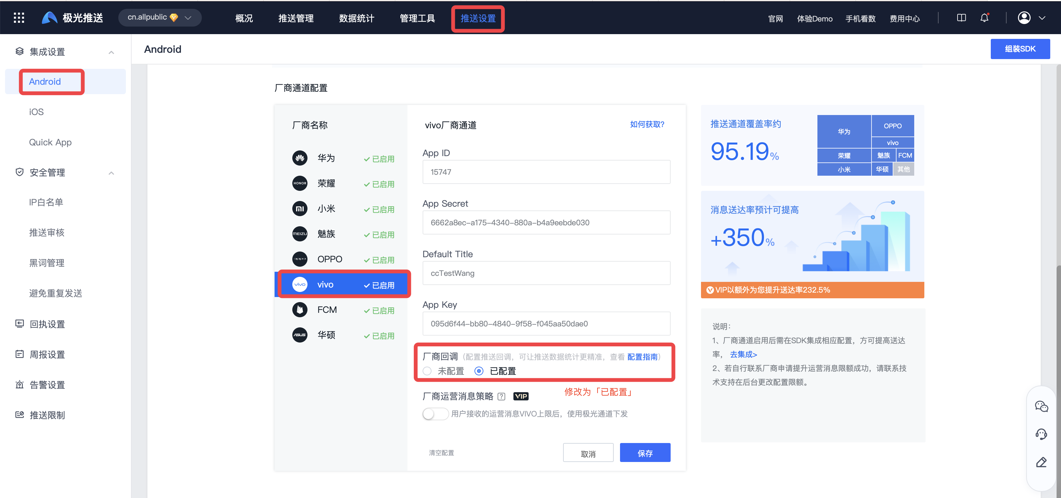This screenshot has width=1061, height=498.
Task: Open the WeChat contact floating icon
Action: pyautogui.click(x=1041, y=407)
